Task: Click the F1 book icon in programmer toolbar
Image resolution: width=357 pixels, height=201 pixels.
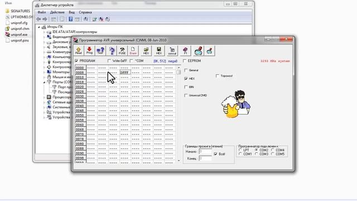Action: tap(185, 51)
